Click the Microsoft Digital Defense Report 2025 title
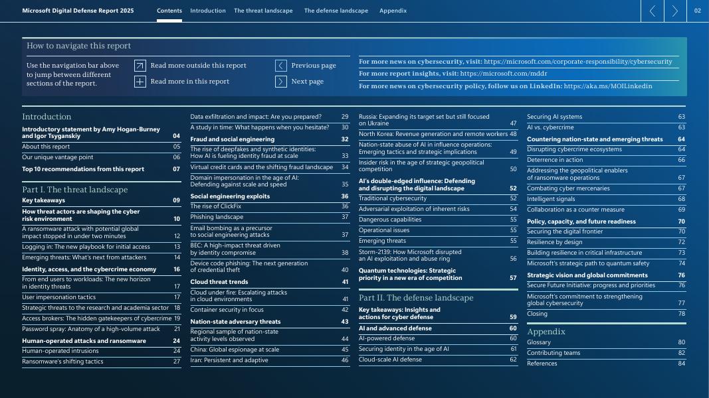The image size is (709, 398). pos(78,11)
